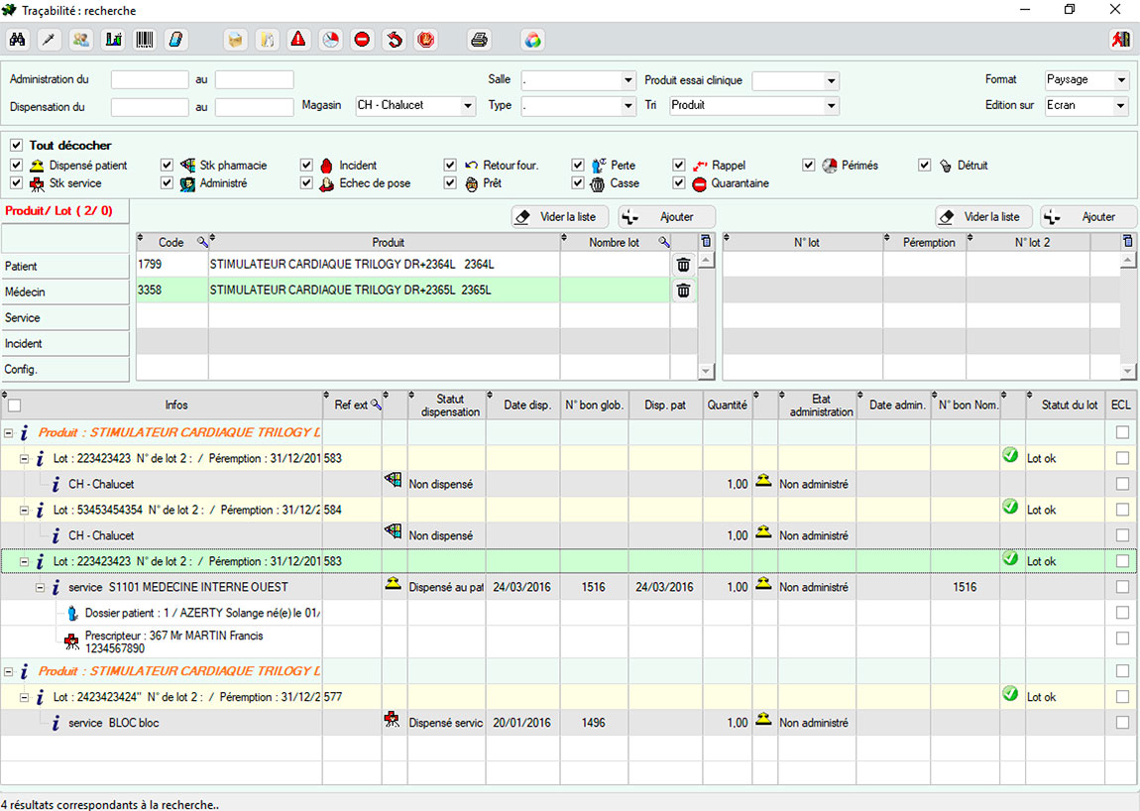Open the Magasin dropdown
Screen dimensions: 1140x811
point(468,105)
